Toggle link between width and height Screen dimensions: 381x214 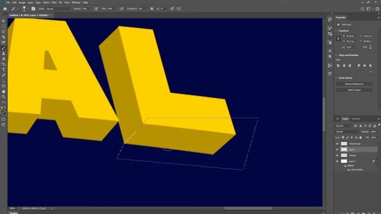tap(338, 39)
